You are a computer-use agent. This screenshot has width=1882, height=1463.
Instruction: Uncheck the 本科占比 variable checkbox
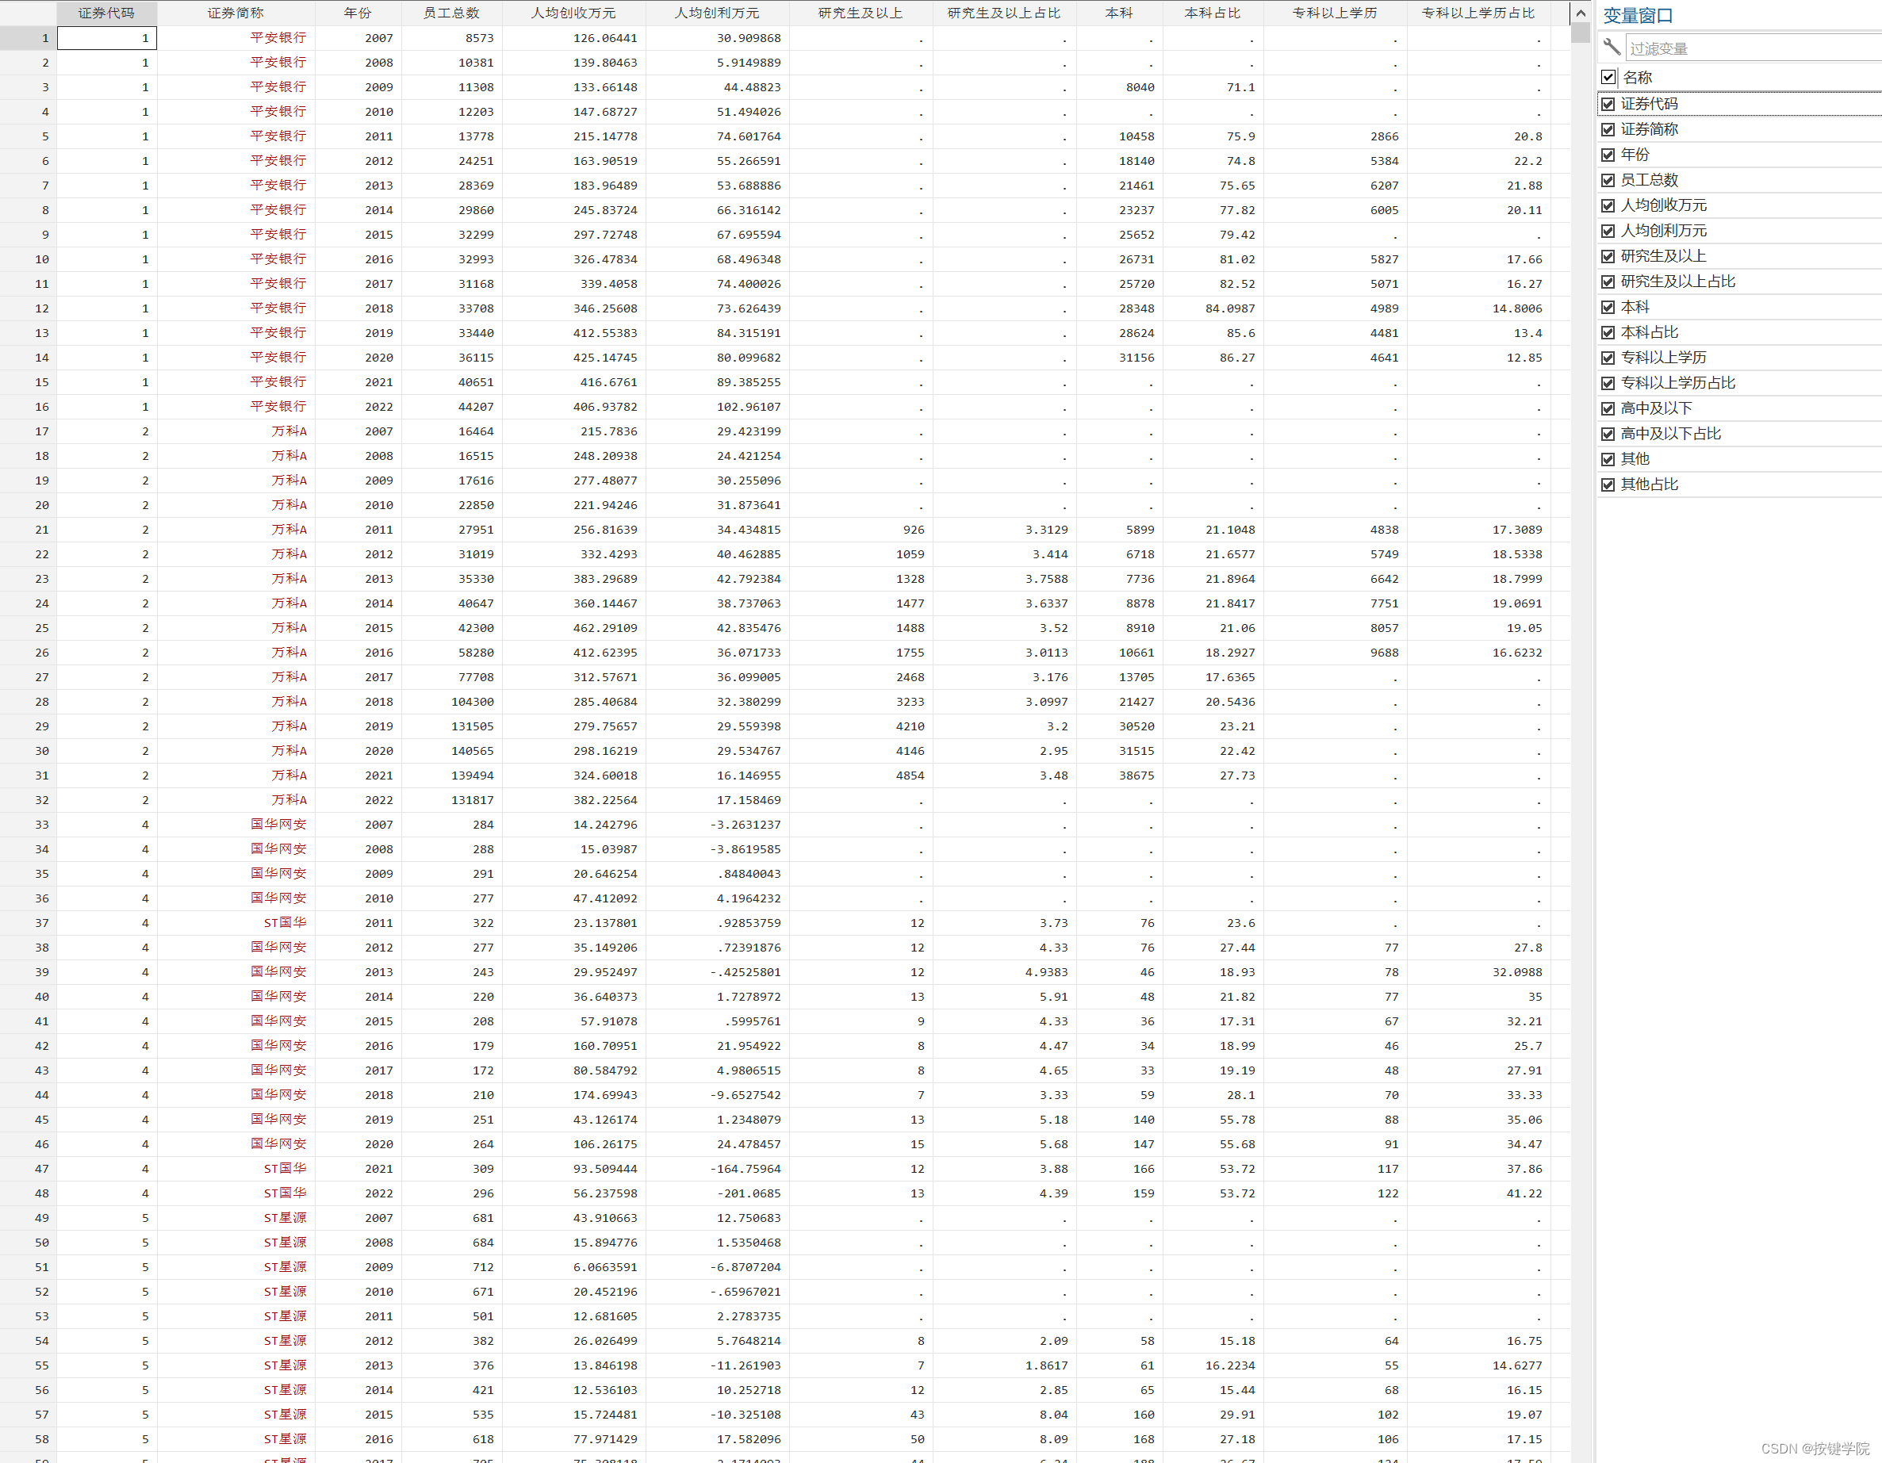pyautogui.click(x=1608, y=332)
